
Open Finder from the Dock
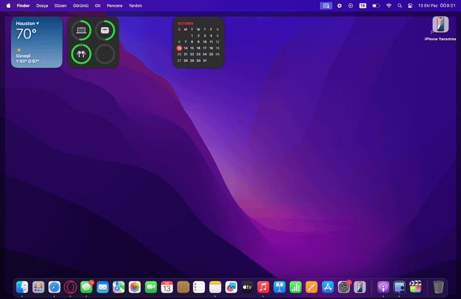point(22,287)
